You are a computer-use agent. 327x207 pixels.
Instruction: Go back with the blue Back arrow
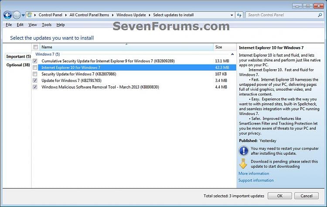[7, 15]
